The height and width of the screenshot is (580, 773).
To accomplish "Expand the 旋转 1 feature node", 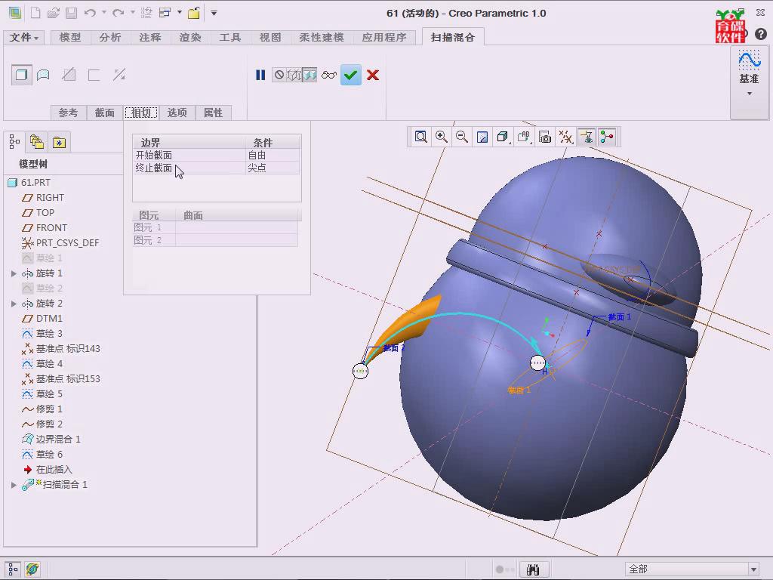I will [14, 273].
